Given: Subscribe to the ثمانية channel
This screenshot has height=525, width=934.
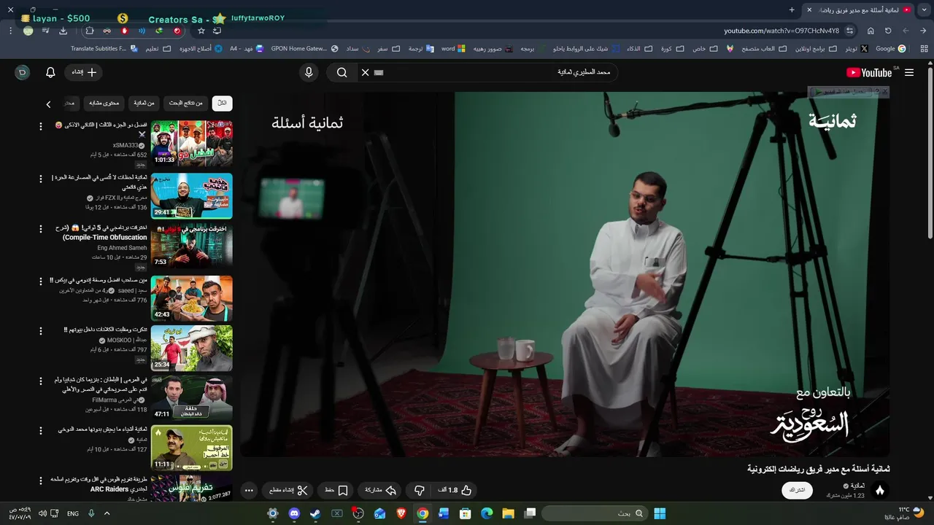Looking at the screenshot, I should pyautogui.click(x=797, y=490).
